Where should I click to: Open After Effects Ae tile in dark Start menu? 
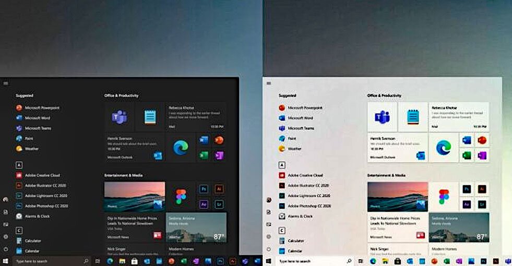point(204,204)
